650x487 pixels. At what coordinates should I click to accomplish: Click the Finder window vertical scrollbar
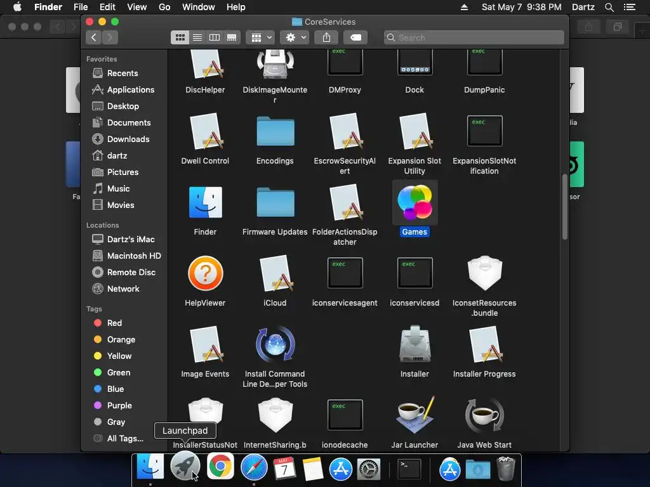[564, 206]
